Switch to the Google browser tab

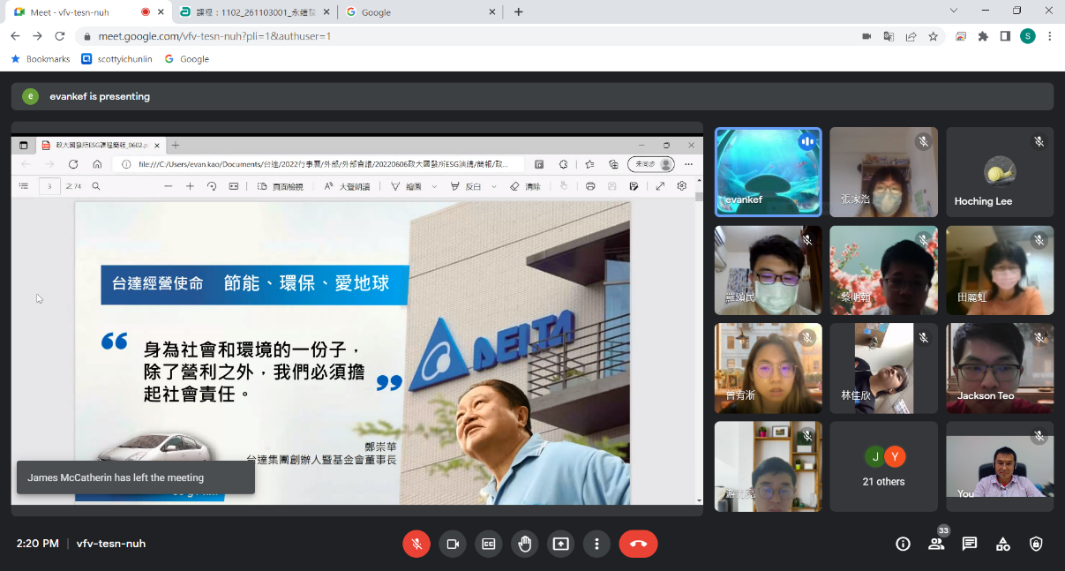pyautogui.click(x=419, y=12)
